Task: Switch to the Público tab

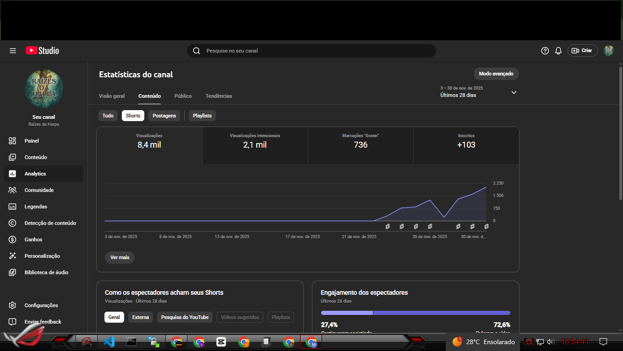Action: (x=183, y=96)
